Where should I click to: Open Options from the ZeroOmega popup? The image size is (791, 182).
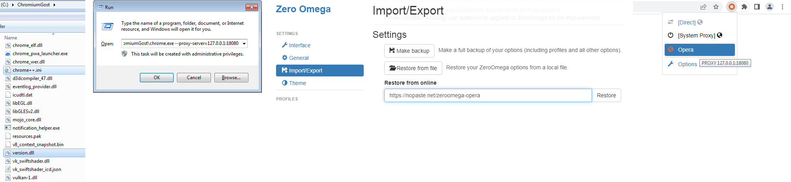tap(687, 64)
